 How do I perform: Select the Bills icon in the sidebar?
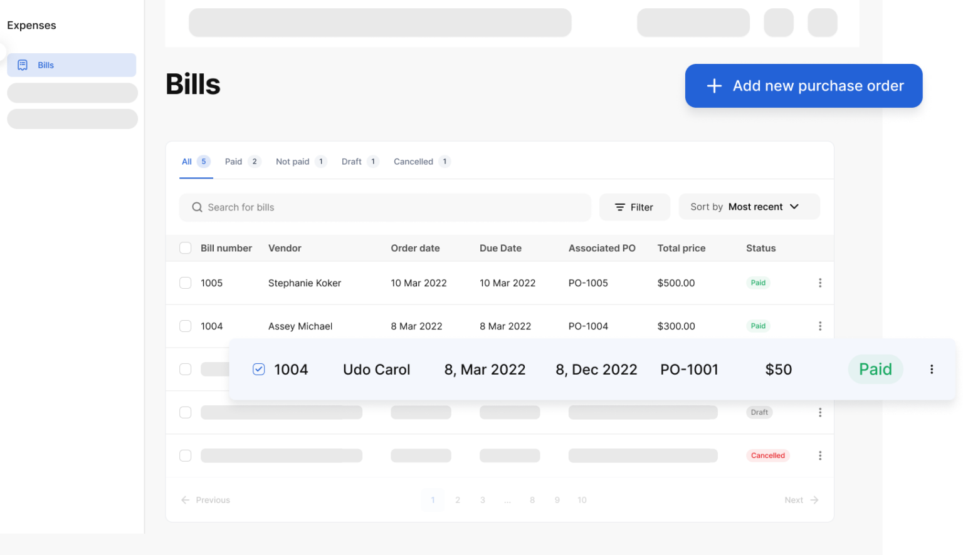23,65
